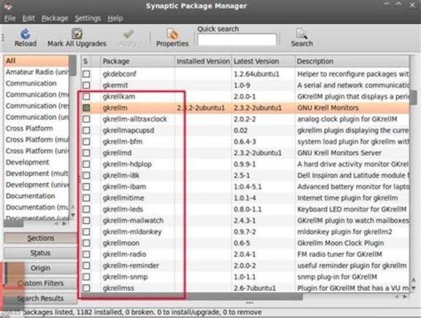Mark the gkrellm-i8k checkbox
This screenshot has width=421, height=318.
(86, 175)
